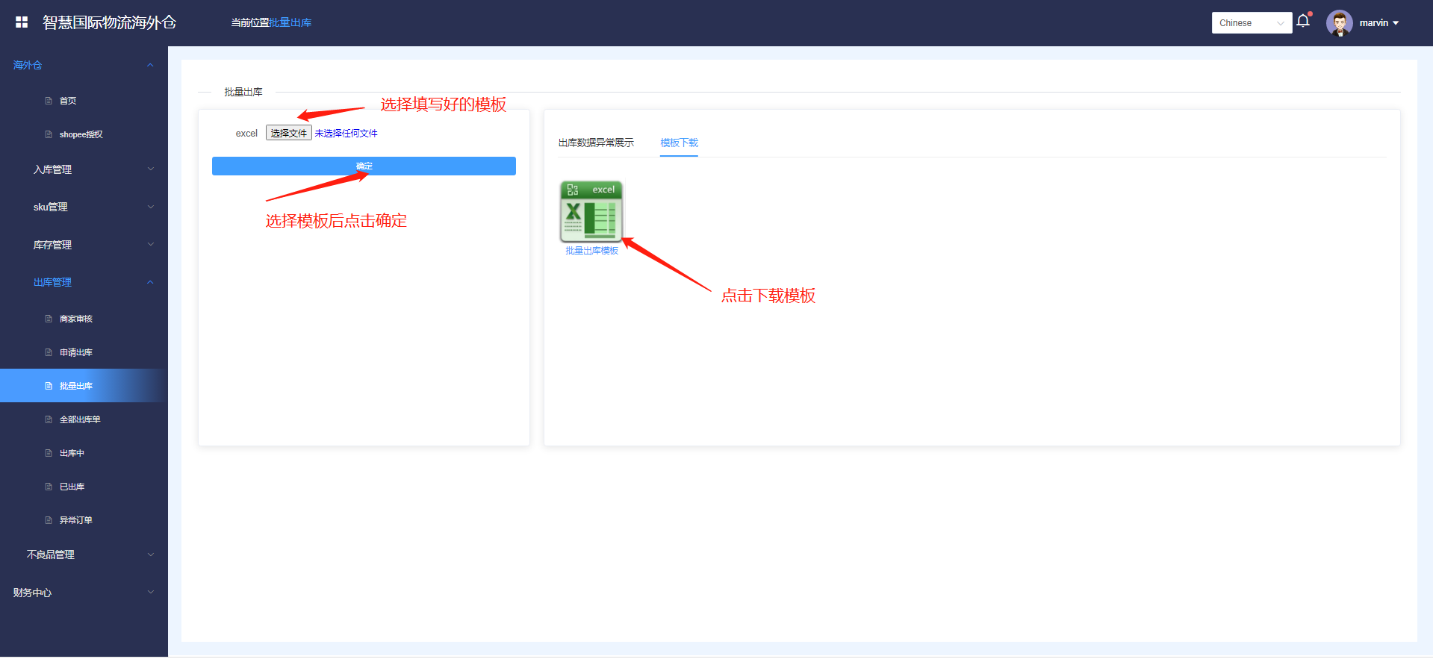Open the 全部出库单 menu item
Image resolution: width=1433 pixels, height=659 pixels.
pos(80,419)
